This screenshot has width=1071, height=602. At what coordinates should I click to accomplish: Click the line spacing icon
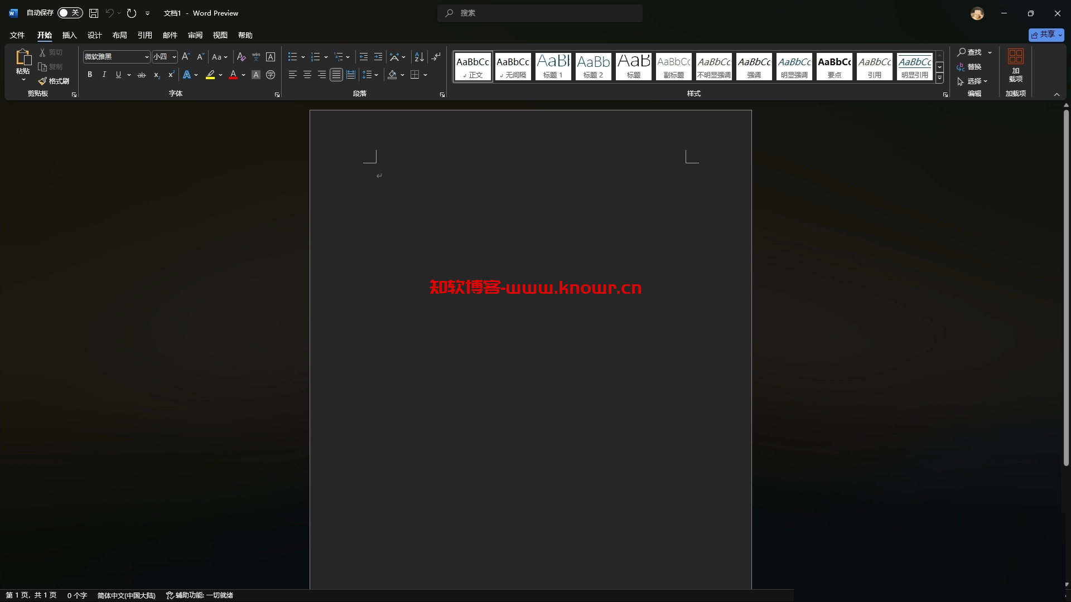pyautogui.click(x=366, y=75)
